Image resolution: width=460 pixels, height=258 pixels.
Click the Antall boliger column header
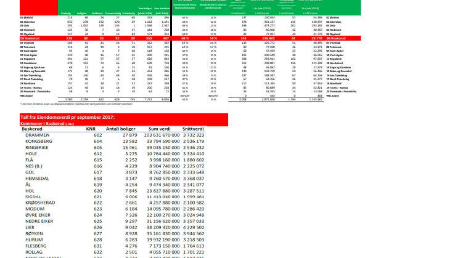pos(121,129)
